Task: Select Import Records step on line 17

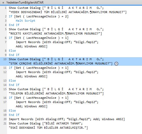Action: coord(57,104)
